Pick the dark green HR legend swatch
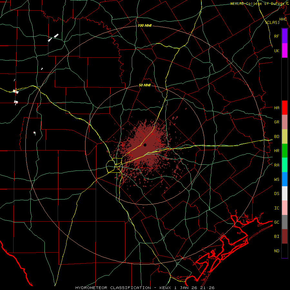The image size is (290, 290). [285, 151]
